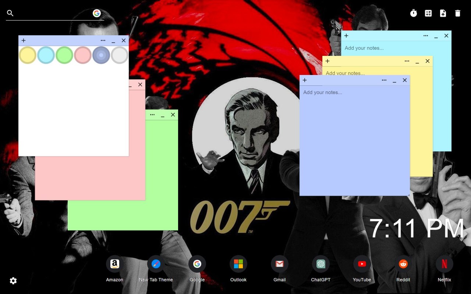Close the cyan note
The width and height of the screenshot is (471, 294).
coord(446,36)
